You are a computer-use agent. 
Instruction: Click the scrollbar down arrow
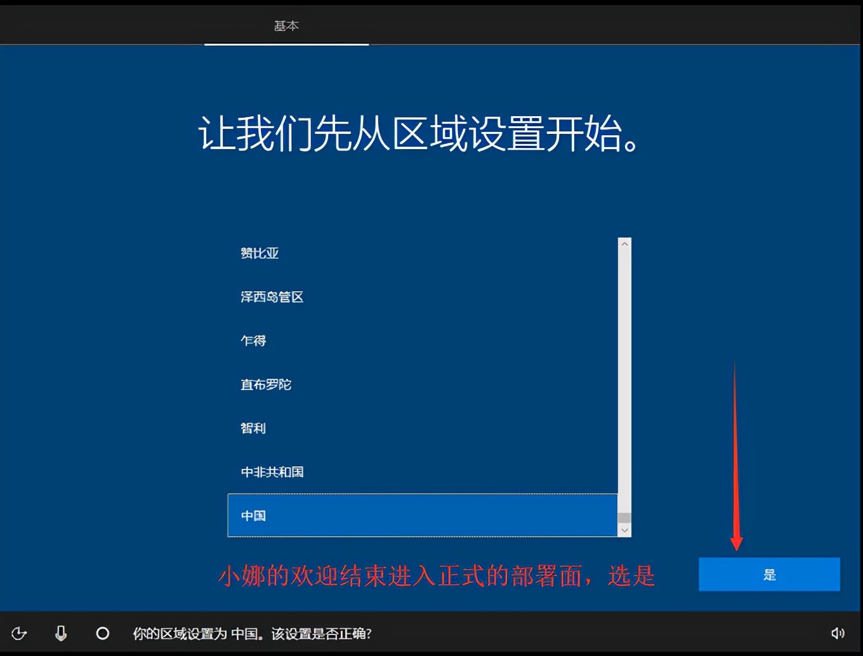[x=624, y=530]
